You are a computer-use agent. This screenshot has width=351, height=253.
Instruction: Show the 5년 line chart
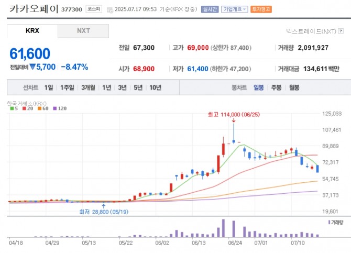138,87
